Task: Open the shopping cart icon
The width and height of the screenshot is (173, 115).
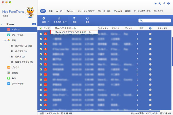Action: click(155, 4)
